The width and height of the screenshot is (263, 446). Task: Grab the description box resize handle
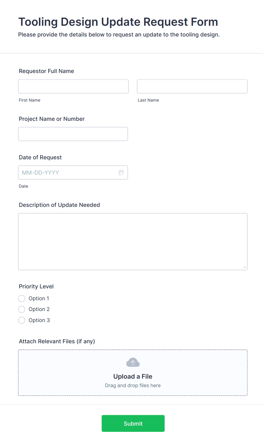tap(244, 267)
